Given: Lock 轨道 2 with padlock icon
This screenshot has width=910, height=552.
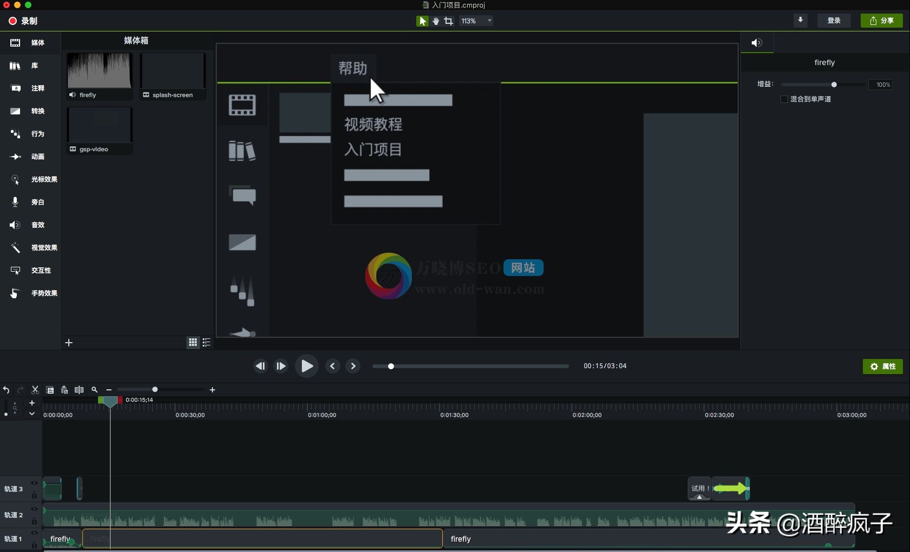Looking at the screenshot, I should click(34, 521).
